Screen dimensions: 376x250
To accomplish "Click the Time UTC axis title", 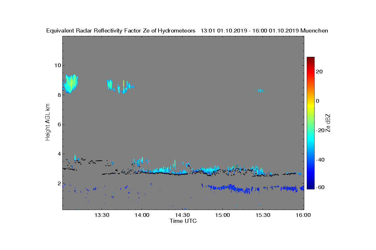I will coord(183,221).
